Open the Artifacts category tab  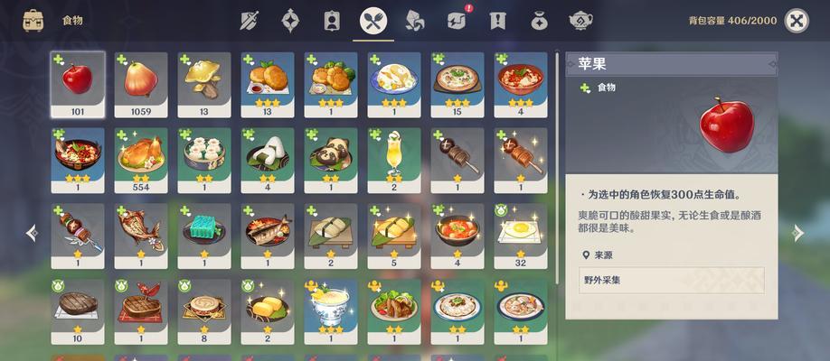click(x=290, y=21)
